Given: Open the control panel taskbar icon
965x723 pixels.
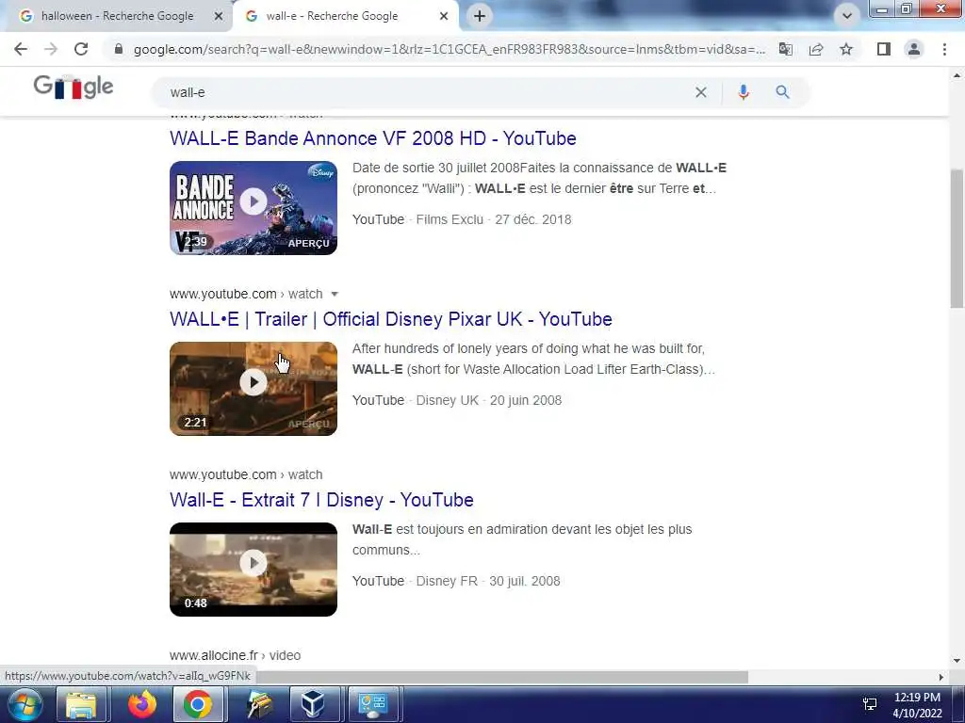Looking at the screenshot, I should click(x=373, y=704).
